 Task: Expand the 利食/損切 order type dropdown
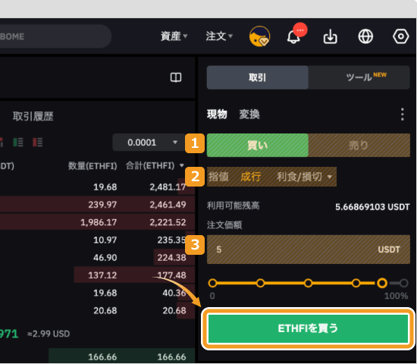tap(304, 177)
